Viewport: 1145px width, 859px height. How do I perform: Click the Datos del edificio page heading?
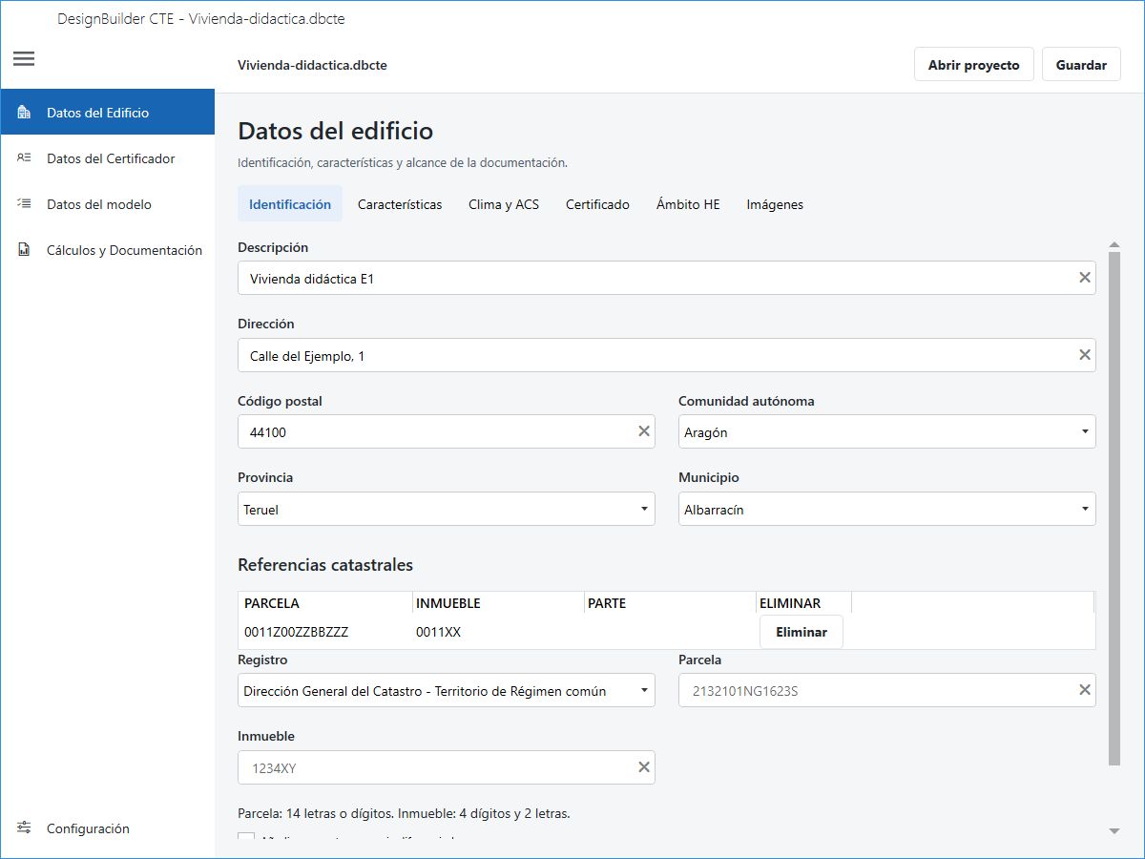pyautogui.click(x=335, y=131)
